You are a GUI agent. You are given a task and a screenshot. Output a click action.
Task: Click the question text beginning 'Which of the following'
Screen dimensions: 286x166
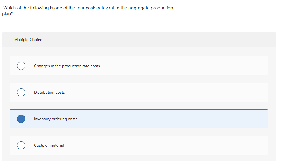pos(88,8)
